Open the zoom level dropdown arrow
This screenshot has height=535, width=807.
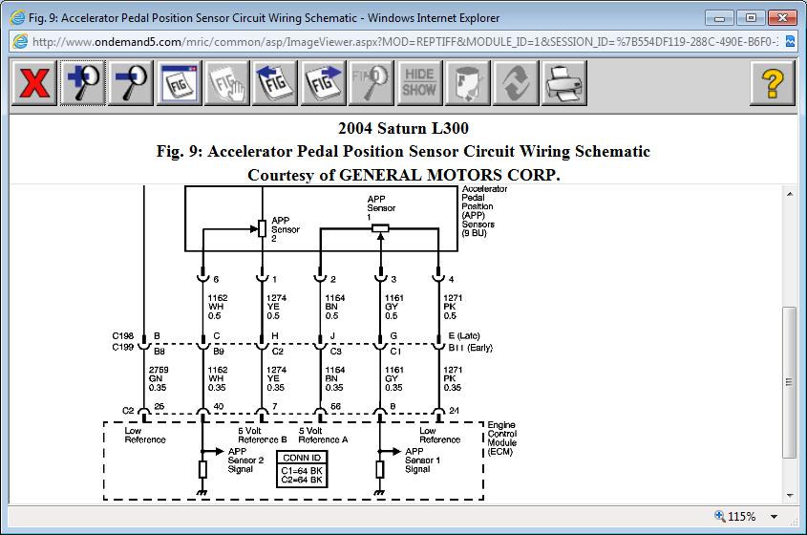point(774,517)
